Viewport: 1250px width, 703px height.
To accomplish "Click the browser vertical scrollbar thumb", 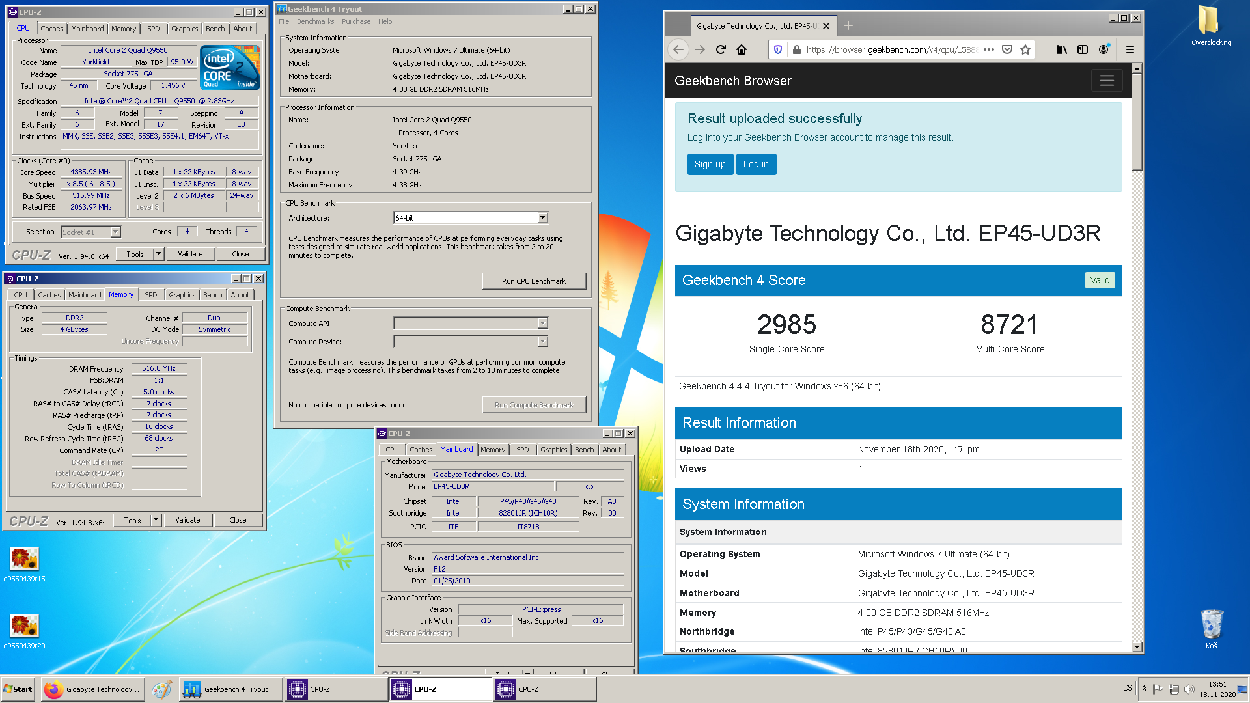I will click(1137, 121).
